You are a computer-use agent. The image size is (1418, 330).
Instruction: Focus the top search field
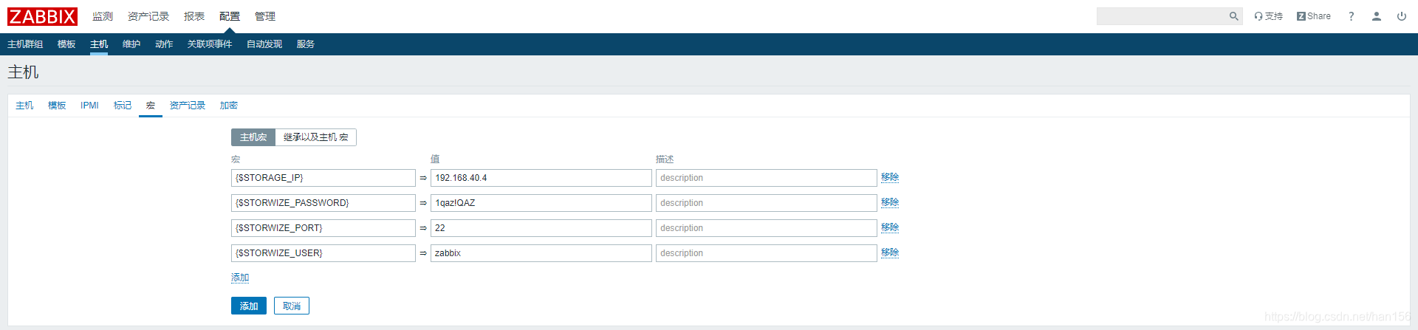(x=1162, y=16)
